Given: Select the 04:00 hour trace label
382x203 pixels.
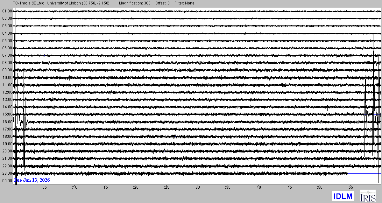Looking at the screenshot, I should pyautogui.click(x=7, y=33).
